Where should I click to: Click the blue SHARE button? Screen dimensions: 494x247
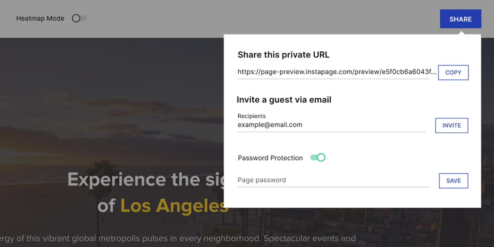[460, 19]
